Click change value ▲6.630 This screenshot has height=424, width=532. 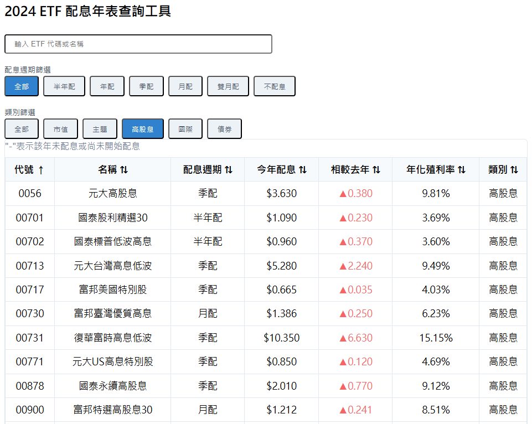(x=355, y=338)
